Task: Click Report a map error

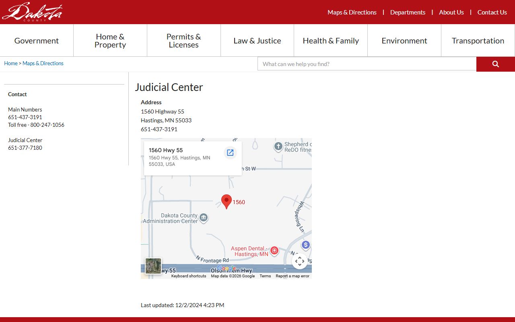Action: pos(293,276)
